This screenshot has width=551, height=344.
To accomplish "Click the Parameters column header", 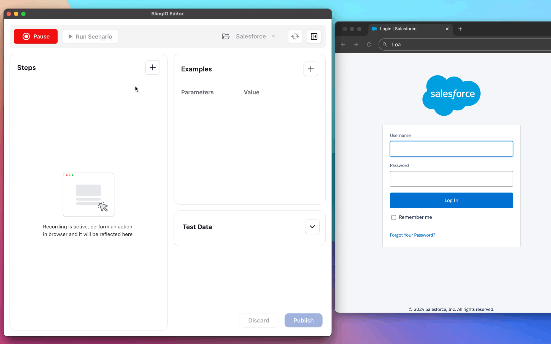I will point(197,92).
